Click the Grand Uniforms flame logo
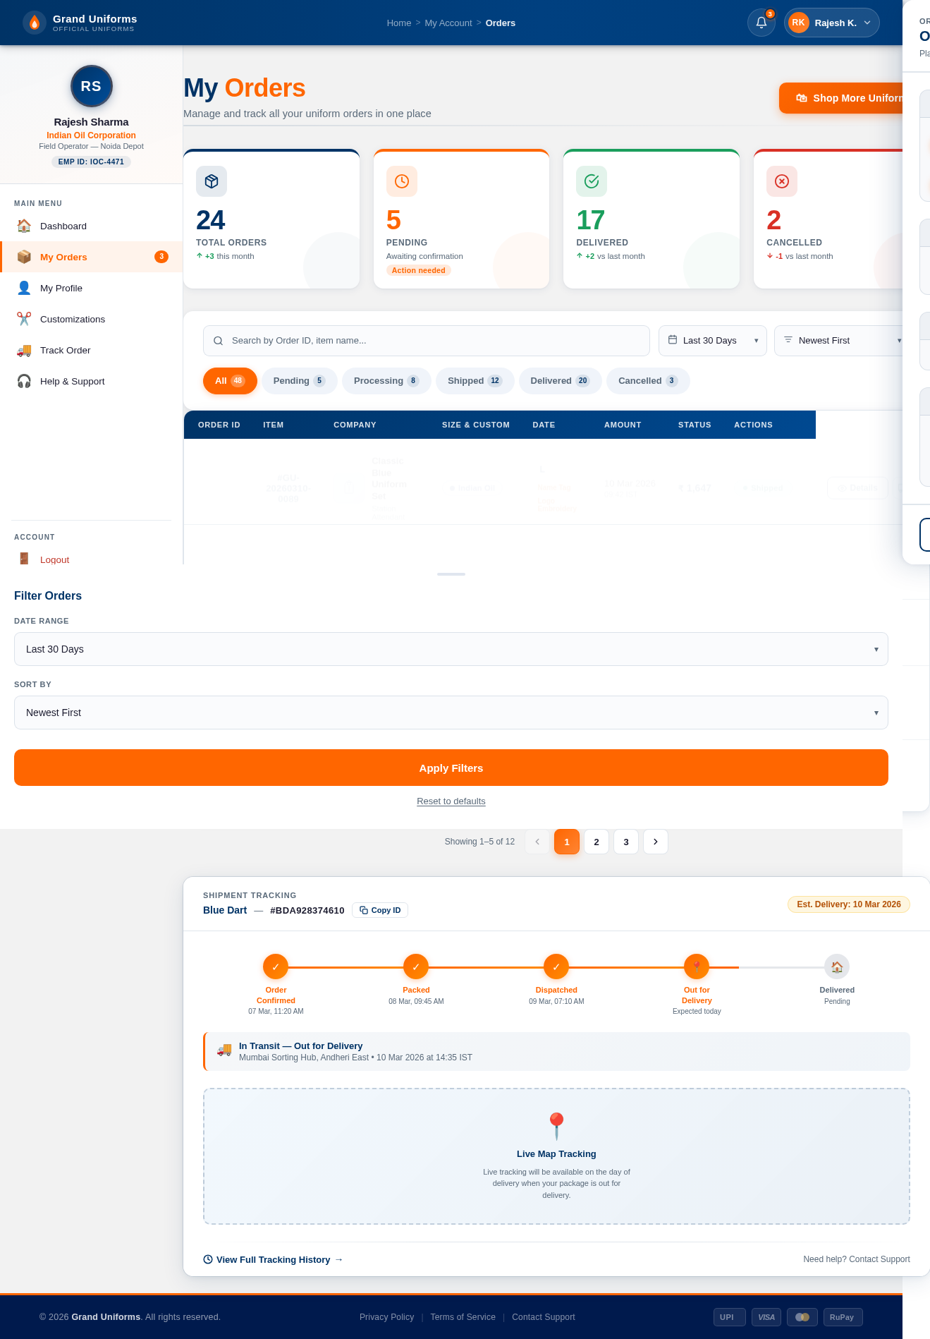Screen dimensions: 930x1339 (34, 23)
